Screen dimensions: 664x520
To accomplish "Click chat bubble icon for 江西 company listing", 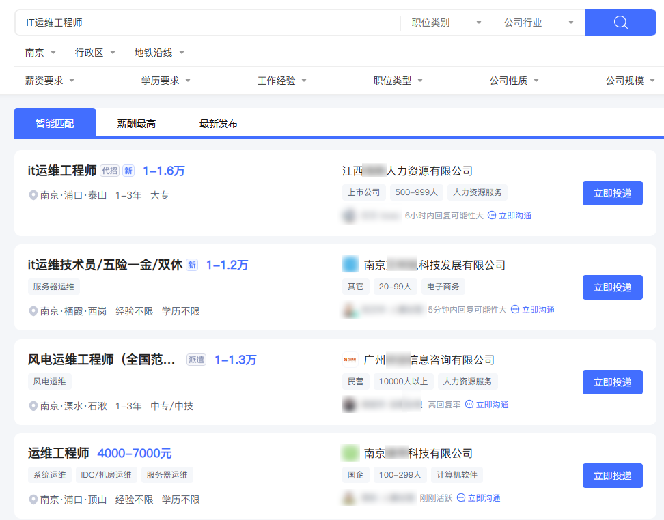I will coord(492,216).
